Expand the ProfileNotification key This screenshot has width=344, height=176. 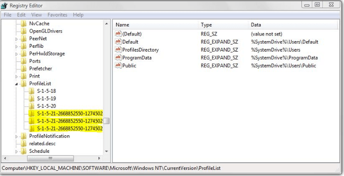point(17,137)
